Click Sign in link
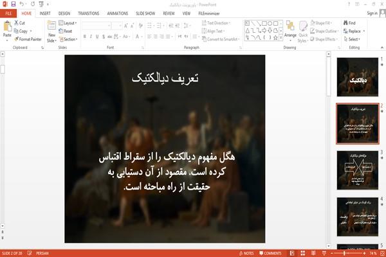 (x=372, y=13)
